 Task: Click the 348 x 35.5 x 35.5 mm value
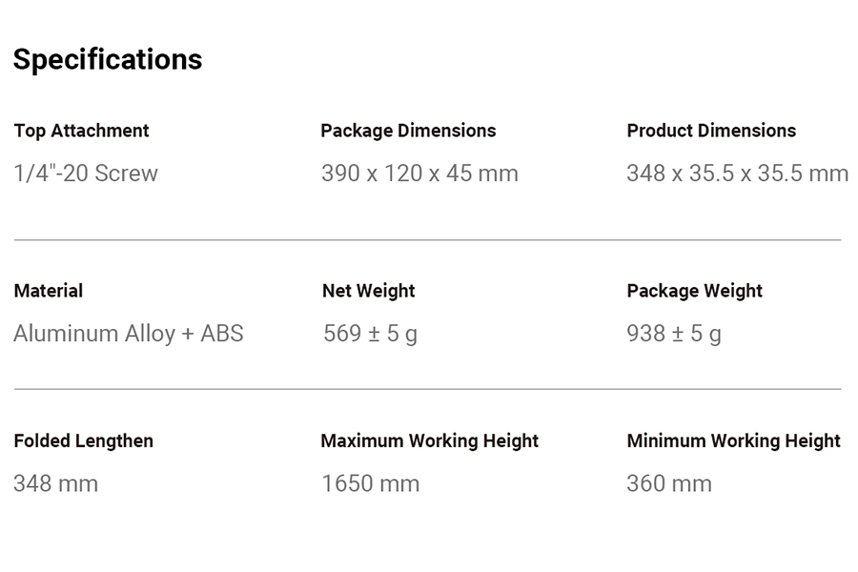(738, 173)
